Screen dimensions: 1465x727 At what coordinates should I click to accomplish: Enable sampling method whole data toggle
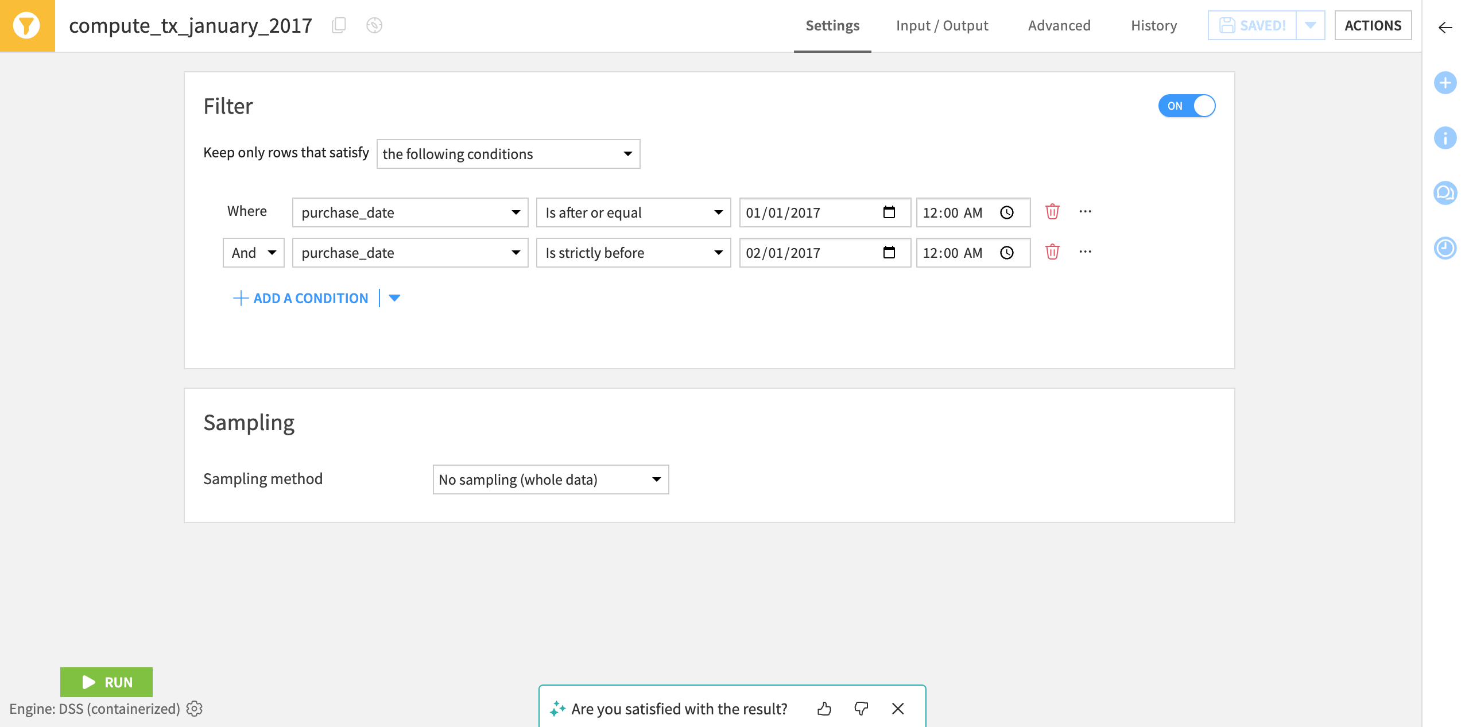pyautogui.click(x=551, y=478)
